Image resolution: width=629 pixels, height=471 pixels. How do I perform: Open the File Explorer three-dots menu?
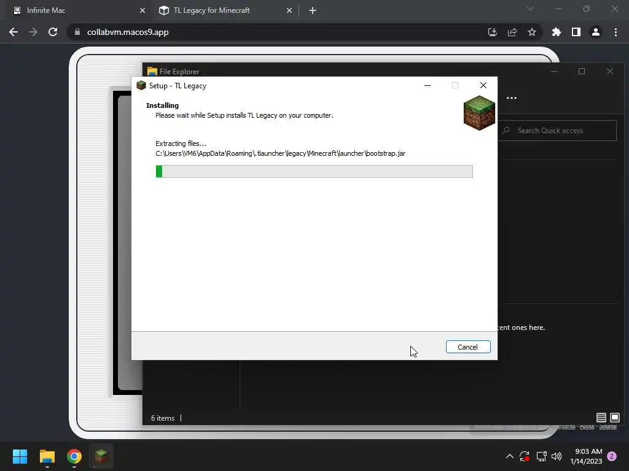point(512,98)
